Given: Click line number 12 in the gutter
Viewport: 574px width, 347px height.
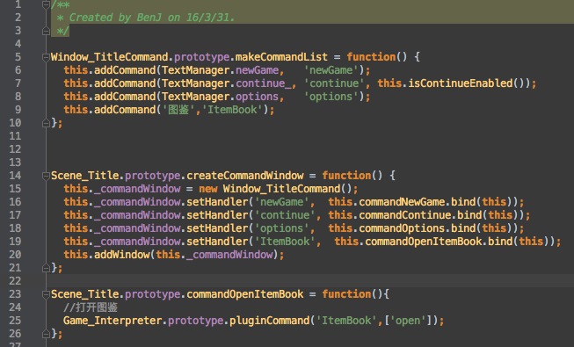Looking at the screenshot, I should point(15,149).
